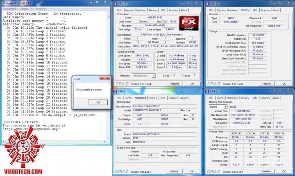295x176 pixels.
Task: Click the Core Voltage value 1.488 V
Action: point(170,29)
